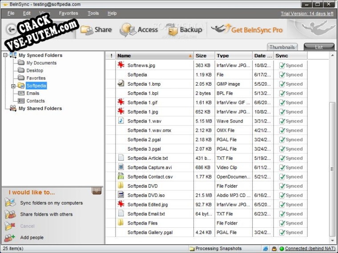Select Desktop folder in tree

[x=35, y=71]
